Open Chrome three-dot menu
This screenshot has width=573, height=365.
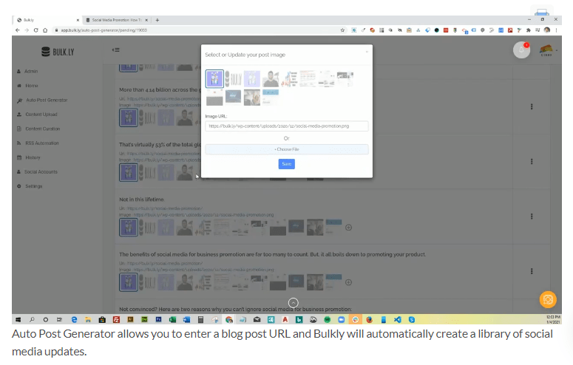coord(556,30)
